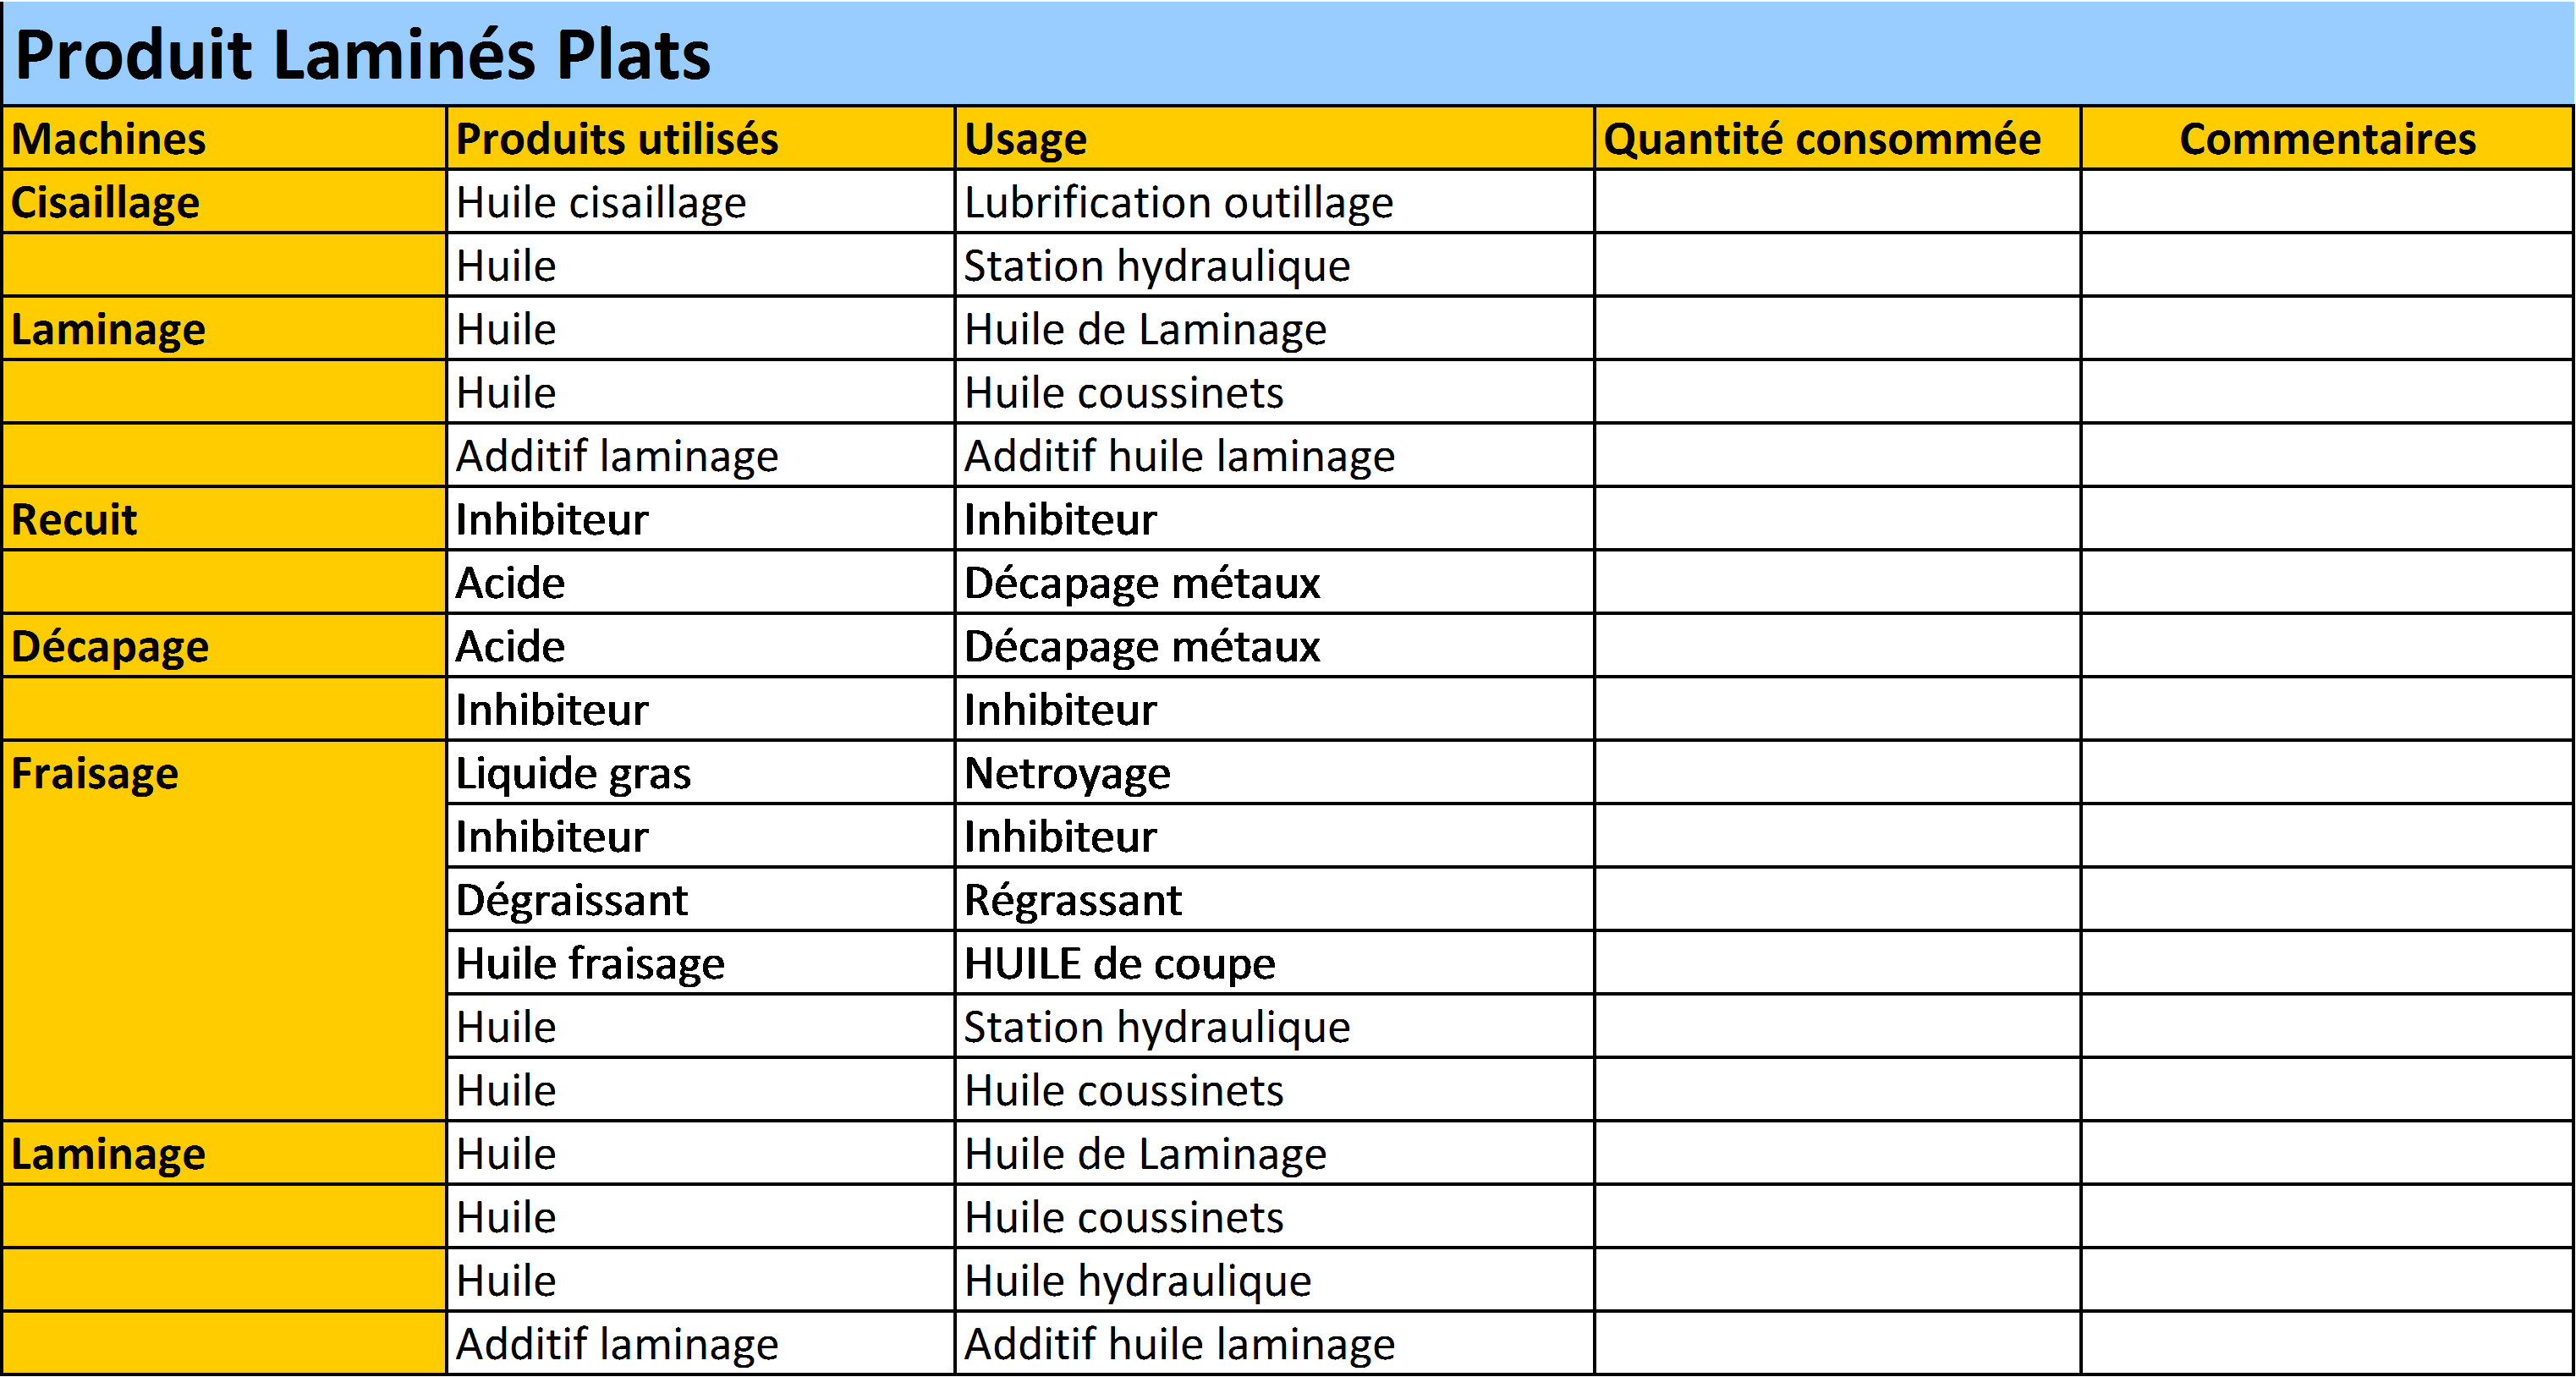Click the first 'Station hydraulique' usage cell

point(1156,266)
